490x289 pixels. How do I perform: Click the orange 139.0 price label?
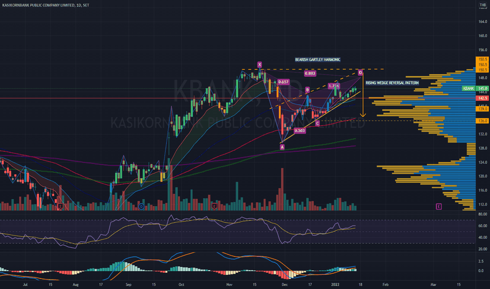tap(482, 109)
